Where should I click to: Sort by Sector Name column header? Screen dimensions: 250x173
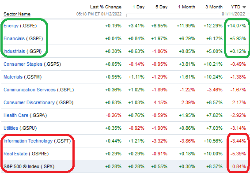click(17, 14)
